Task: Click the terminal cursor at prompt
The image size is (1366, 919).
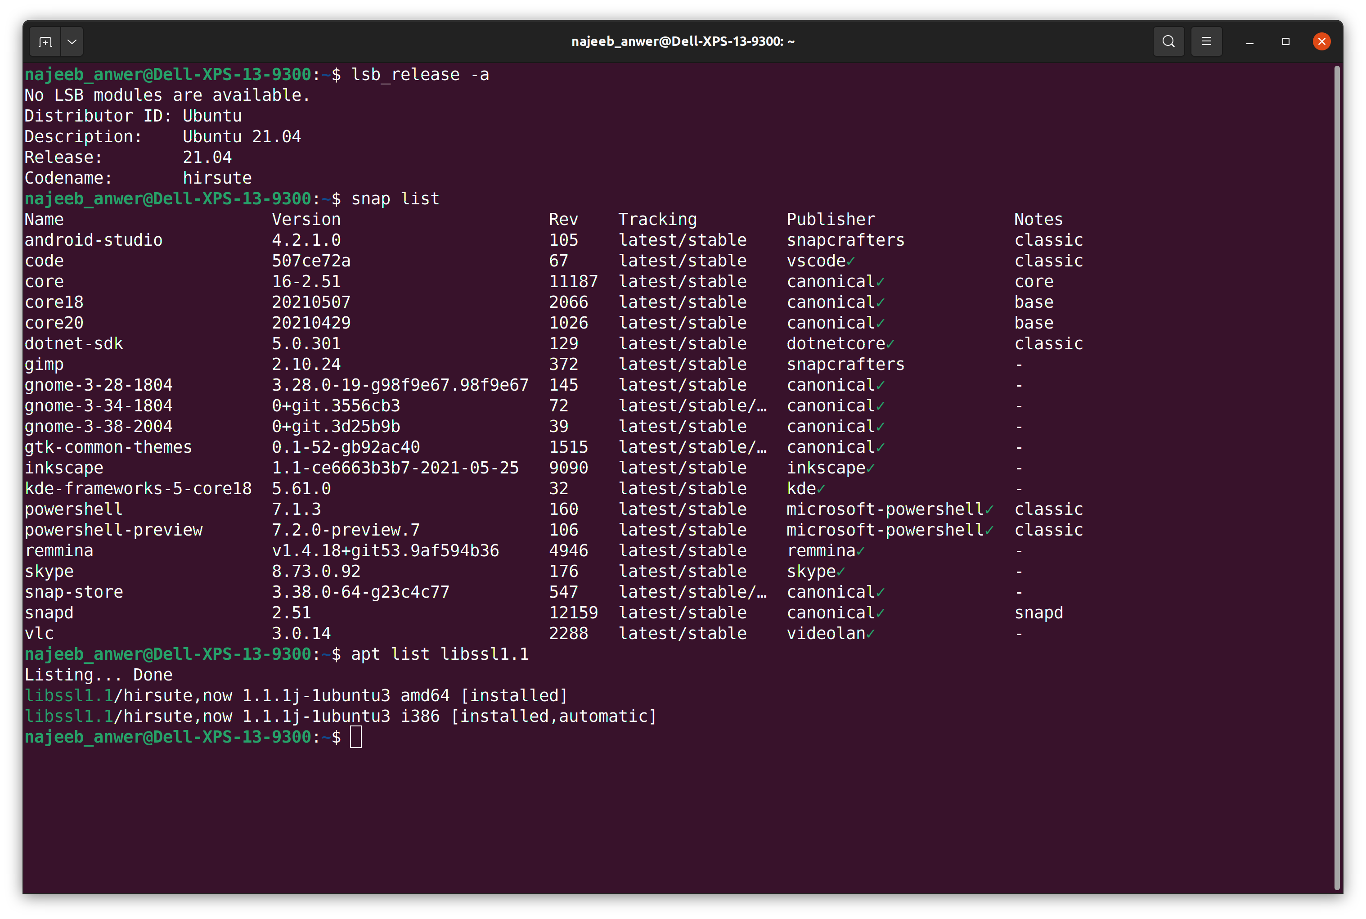Action: [355, 737]
